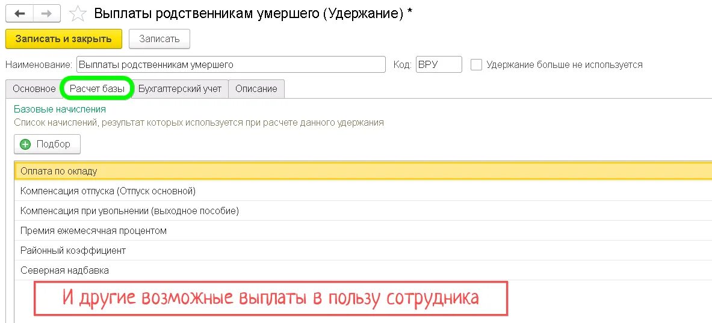Open the Описание tab
Screen dimensions: 712x323
[x=256, y=89]
